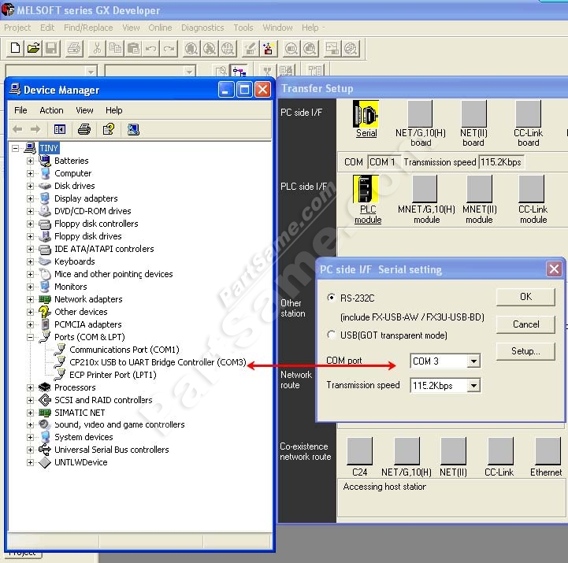Select the CC-Link co-existence network icon
This screenshot has width=568, height=563.
[x=500, y=450]
